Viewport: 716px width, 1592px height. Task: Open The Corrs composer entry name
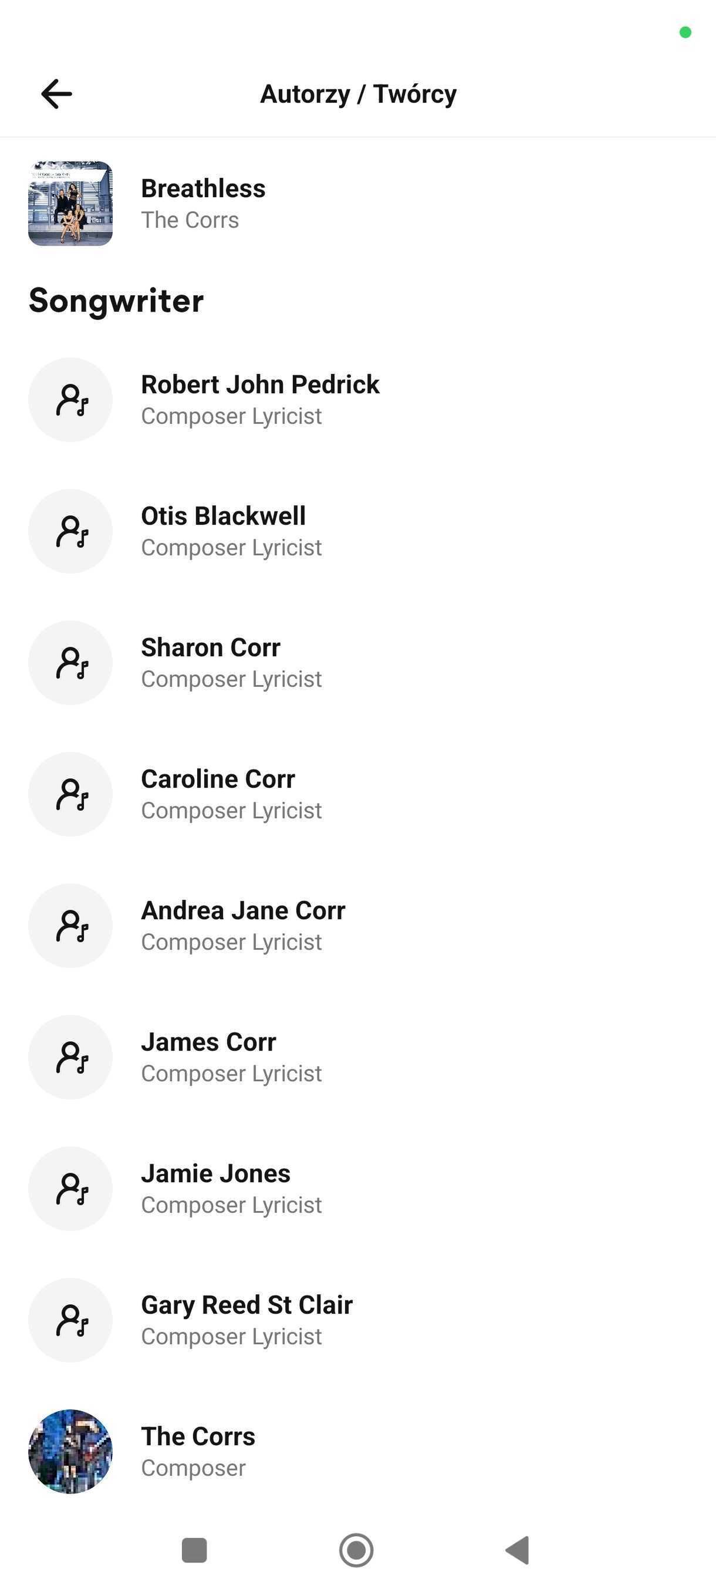coord(198,1436)
